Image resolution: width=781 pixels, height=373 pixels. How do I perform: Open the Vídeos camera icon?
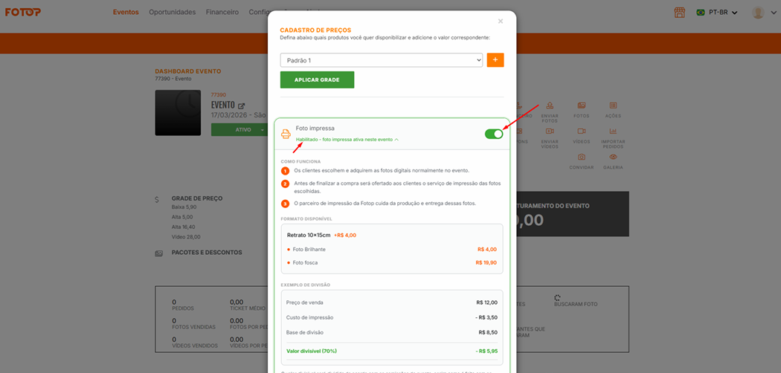582,132
